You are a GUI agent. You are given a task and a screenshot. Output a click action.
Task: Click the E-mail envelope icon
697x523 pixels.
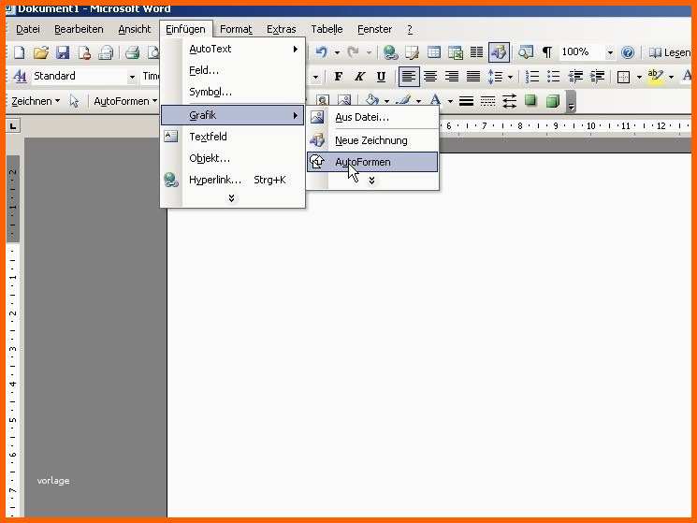click(106, 52)
